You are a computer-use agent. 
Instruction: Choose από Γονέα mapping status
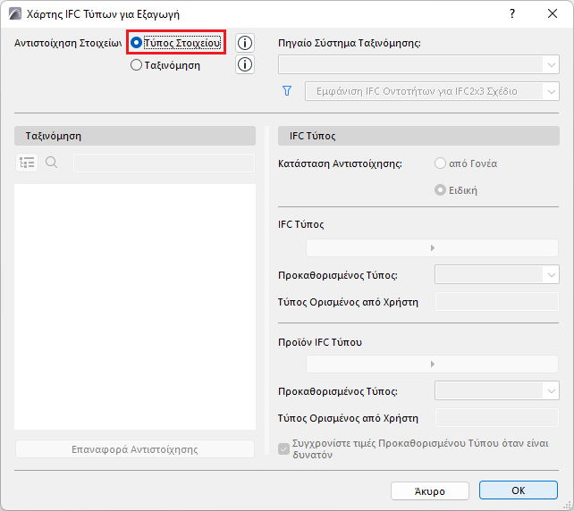point(440,163)
